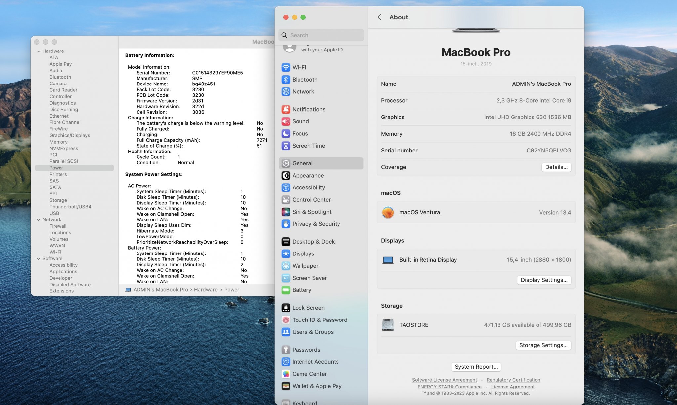The width and height of the screenshot is (677, 405).
Task: Open Control Center icon
Action: [x=286, y=200]
